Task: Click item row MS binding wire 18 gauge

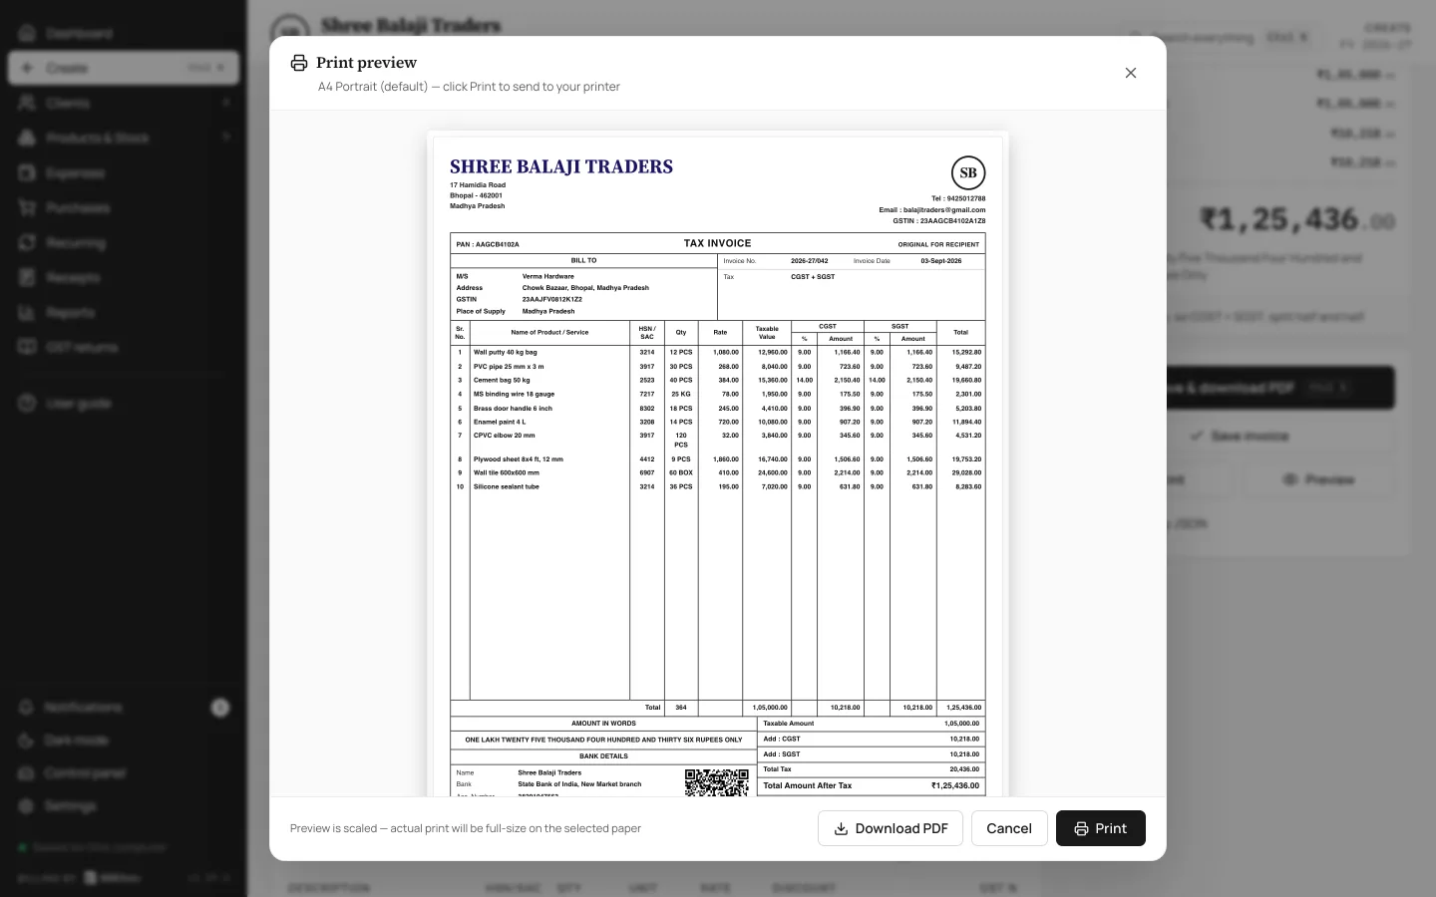Action: 718,394
